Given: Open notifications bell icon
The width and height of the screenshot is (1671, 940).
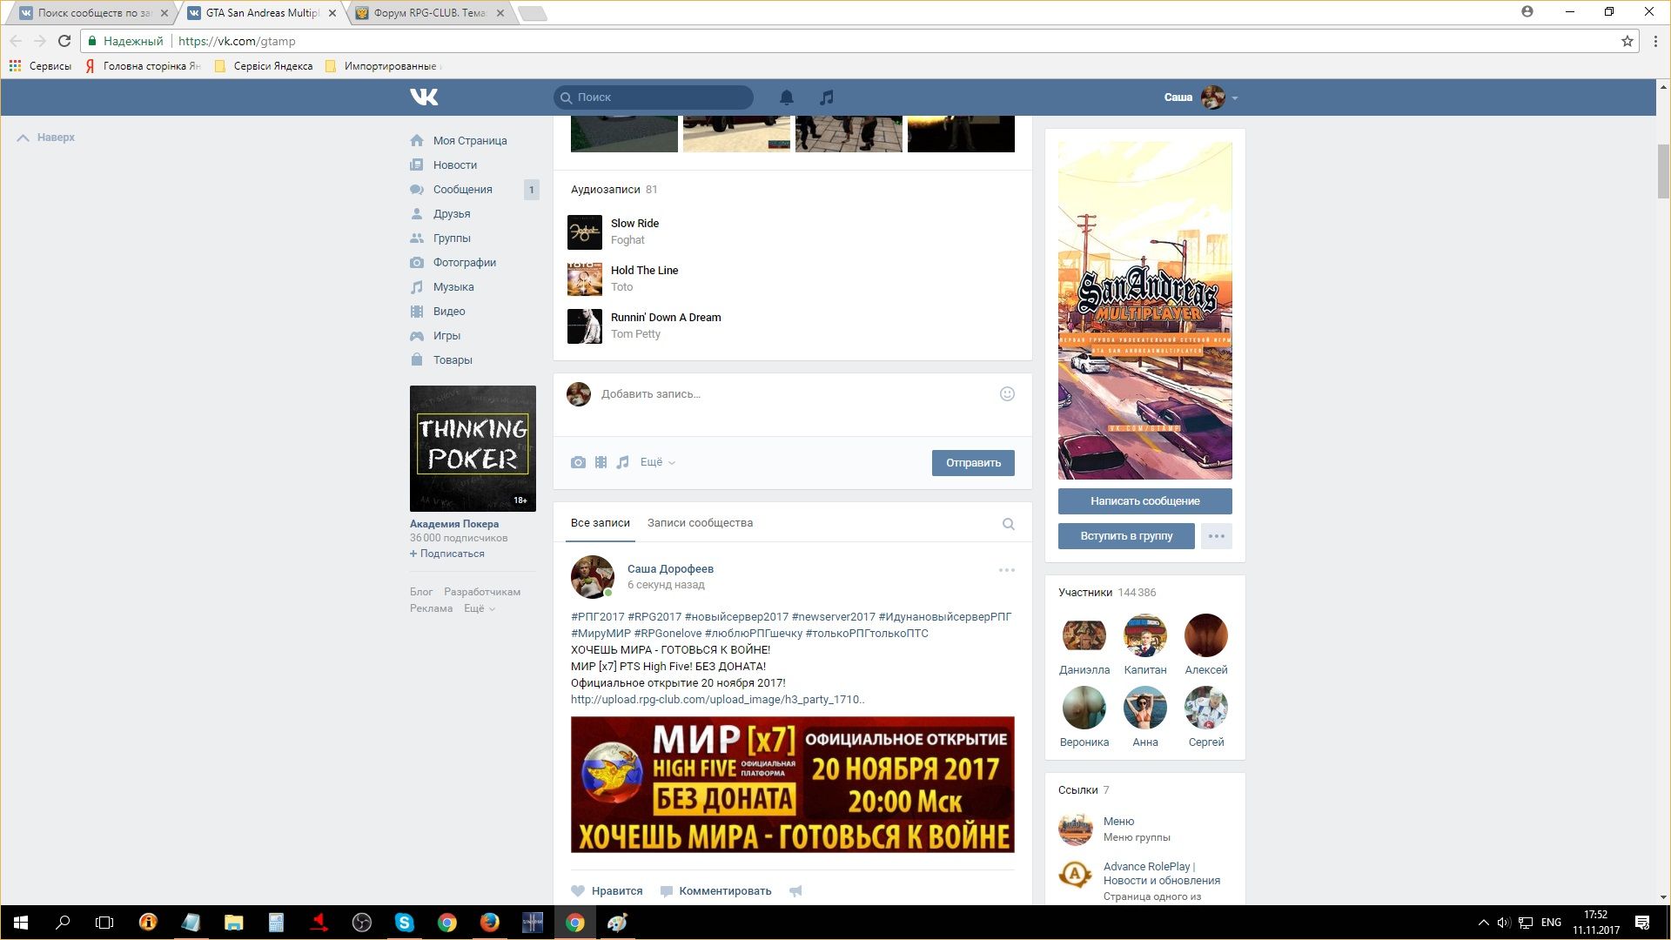Looking at the screenshot, I should click(787, 97).
